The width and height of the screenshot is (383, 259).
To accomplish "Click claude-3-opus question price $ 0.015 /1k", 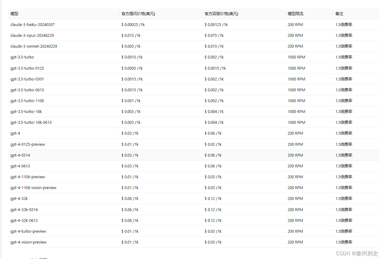I will (131, 35).
